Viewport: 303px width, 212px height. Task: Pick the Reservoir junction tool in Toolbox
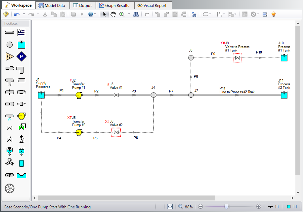pos(22,44)
